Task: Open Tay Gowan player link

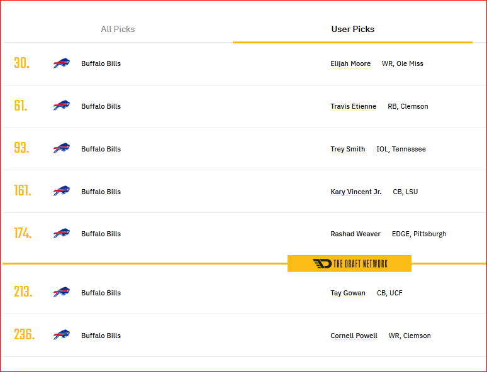Action: [x=348, y=293]
